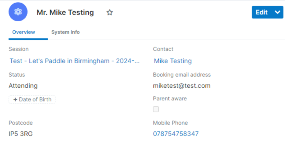Click the miketest@test.com email value
This screenshot has width=285, height=142.
tap(182, 86)
